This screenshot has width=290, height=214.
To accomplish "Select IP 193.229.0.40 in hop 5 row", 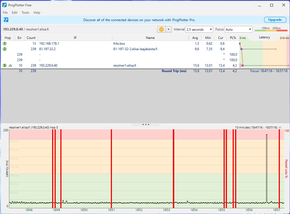I will tap(48, 65).
